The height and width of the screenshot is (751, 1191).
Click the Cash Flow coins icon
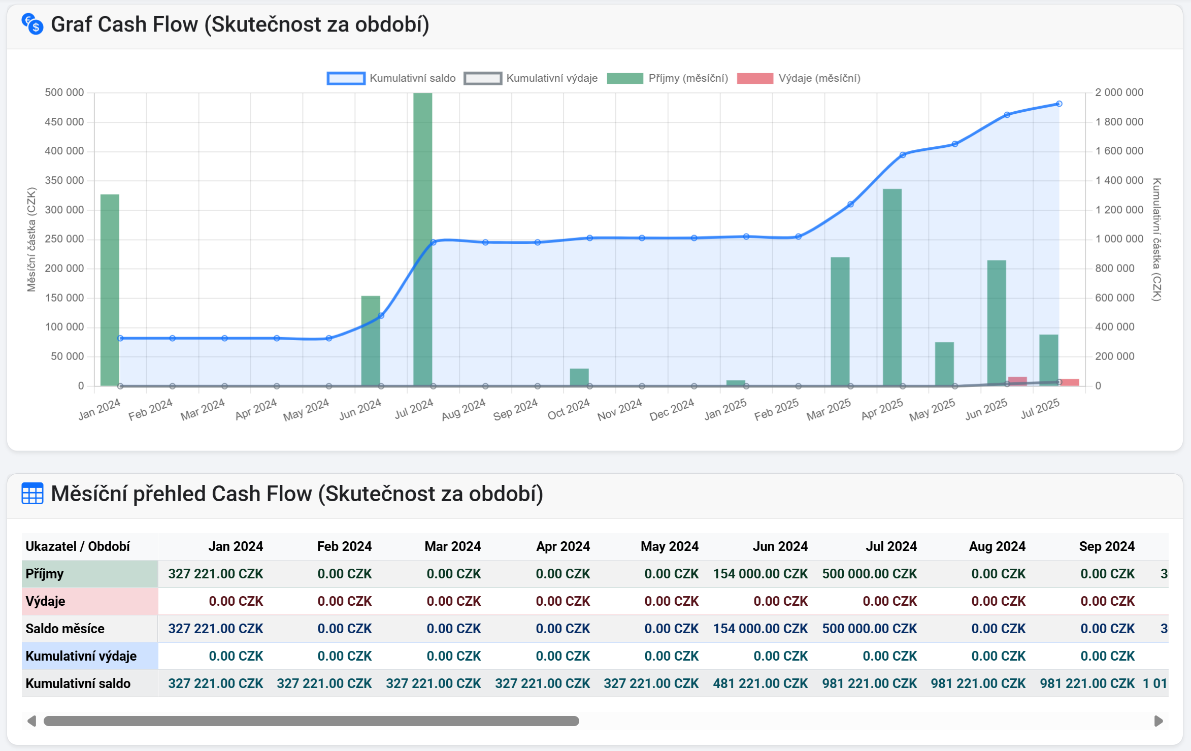click(32, 24)
